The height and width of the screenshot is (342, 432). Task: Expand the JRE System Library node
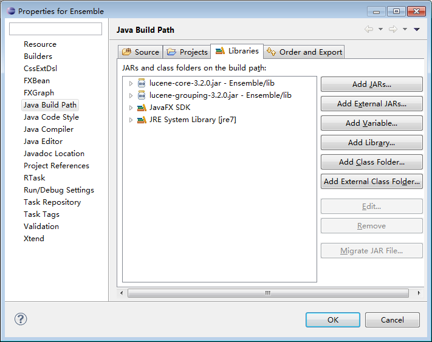click(131, 120)
